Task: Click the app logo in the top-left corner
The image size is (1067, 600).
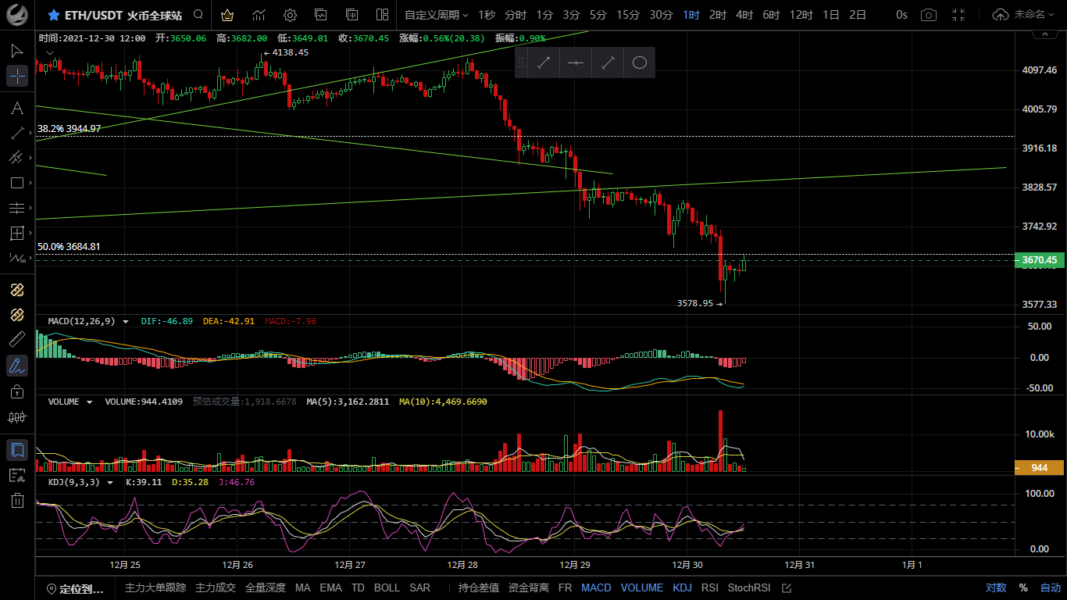Action: coord(17,14)
